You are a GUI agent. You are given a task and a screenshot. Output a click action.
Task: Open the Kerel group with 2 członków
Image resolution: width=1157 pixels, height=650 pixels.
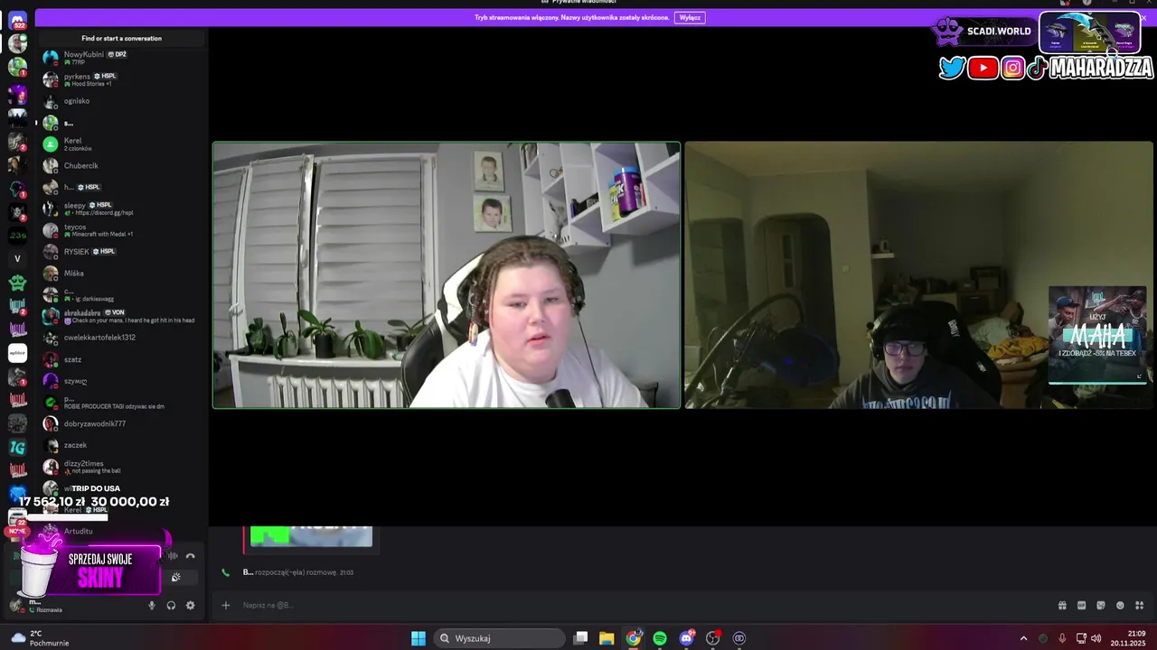point(121,144)
